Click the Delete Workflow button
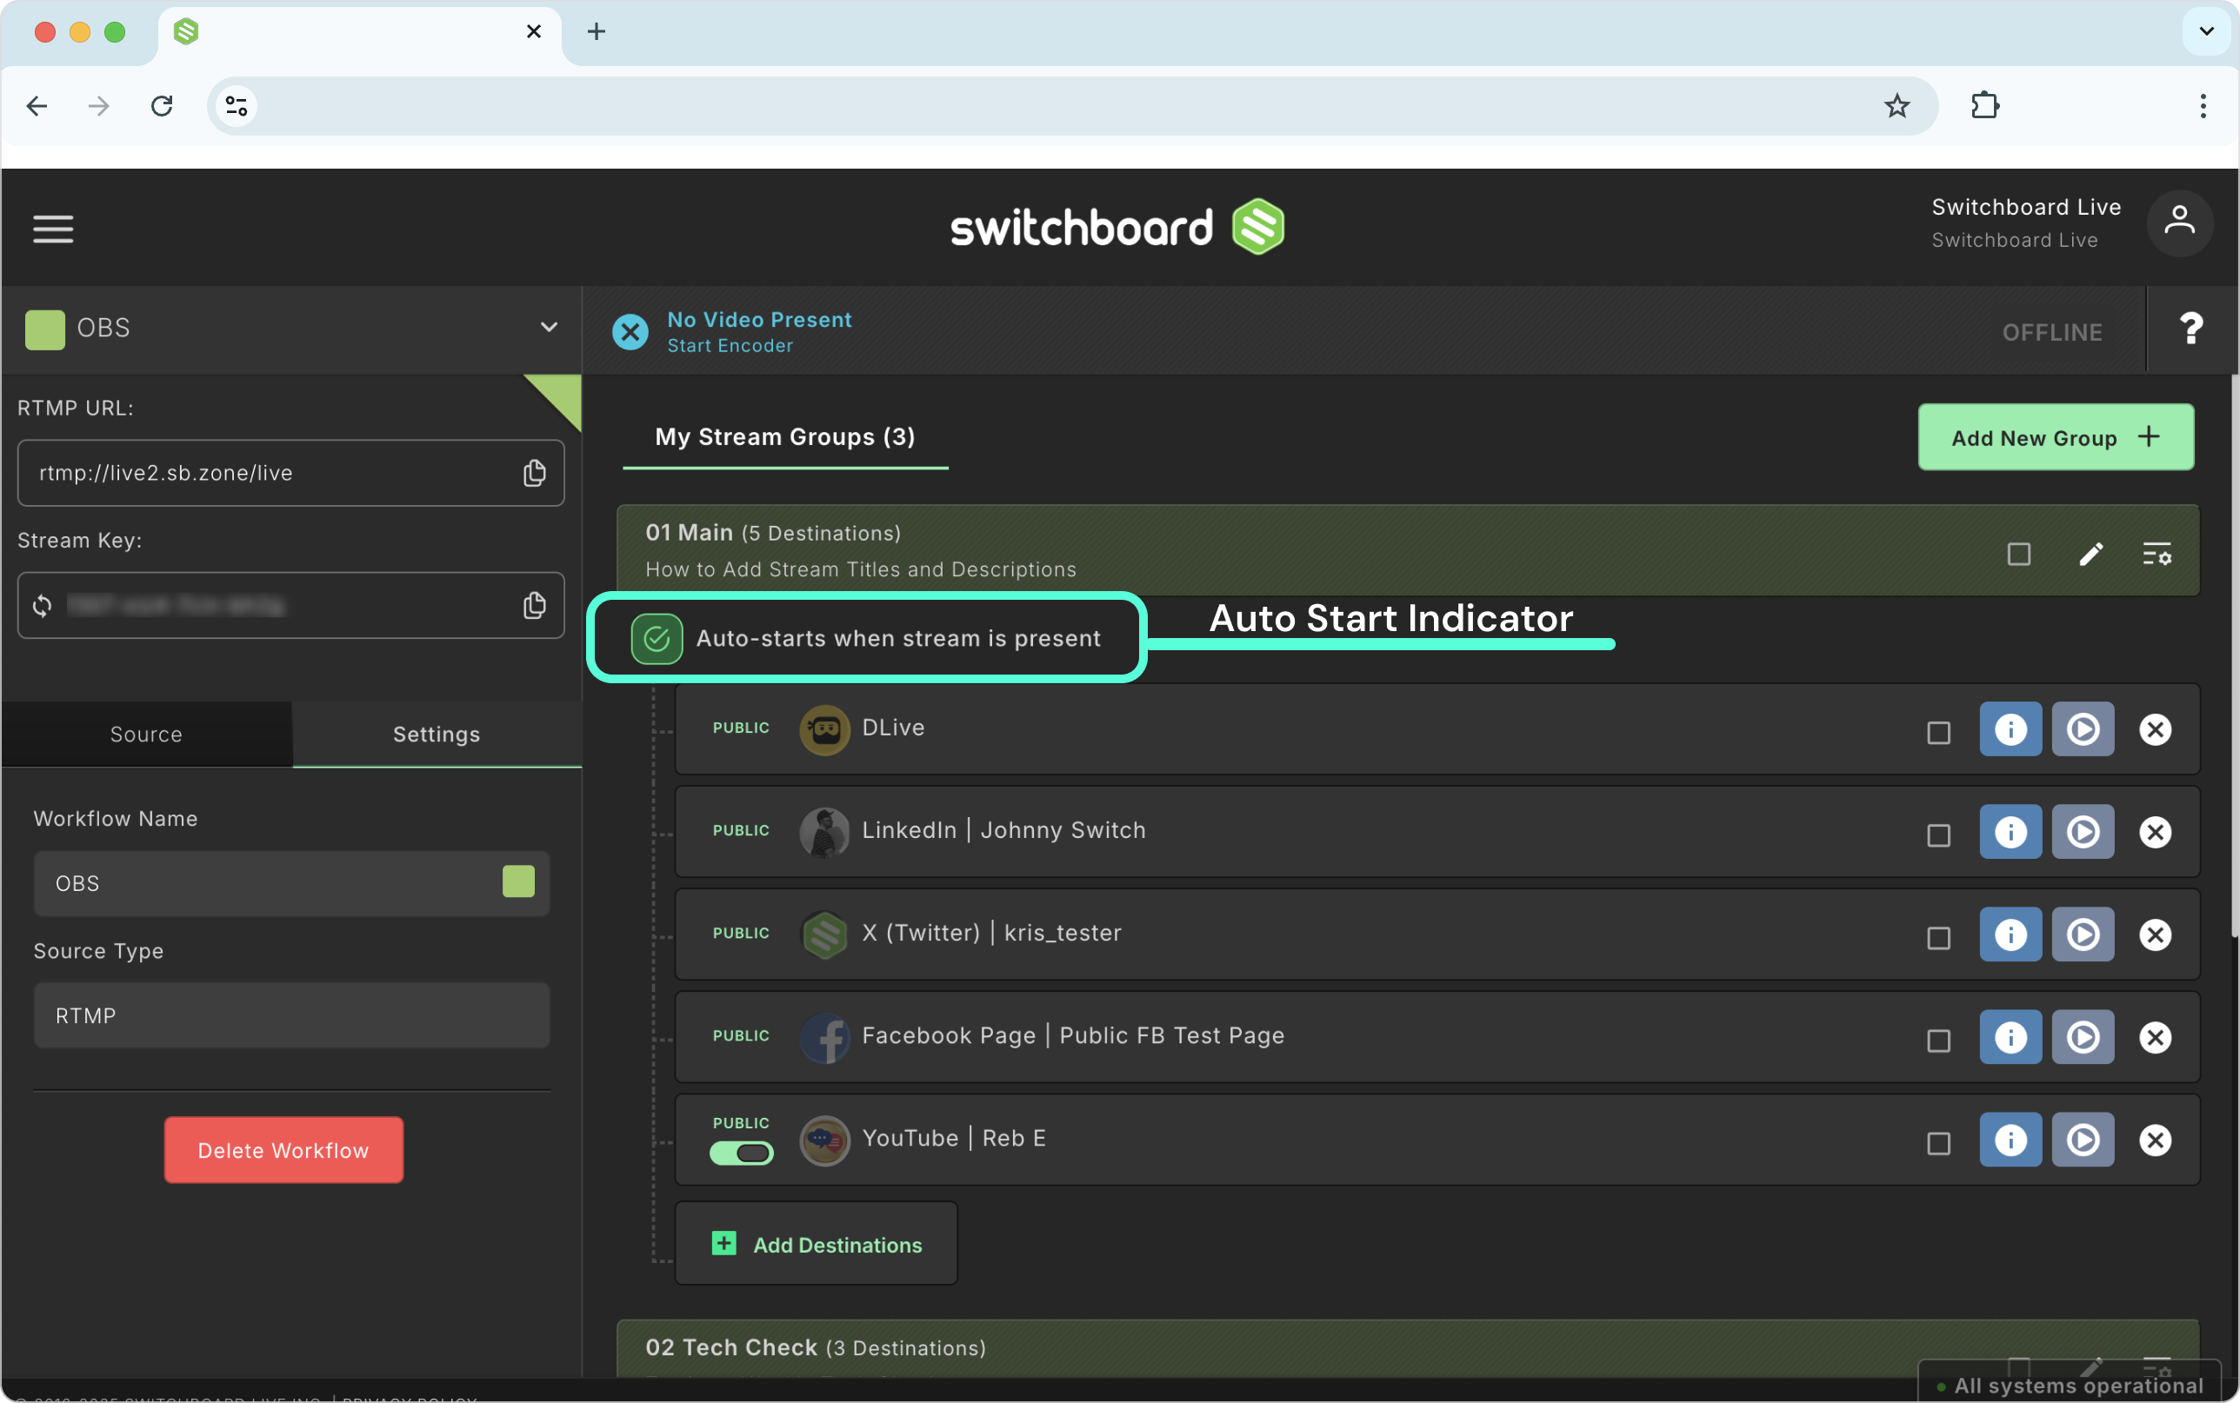2240x1403 pixels. (283, 1150)
